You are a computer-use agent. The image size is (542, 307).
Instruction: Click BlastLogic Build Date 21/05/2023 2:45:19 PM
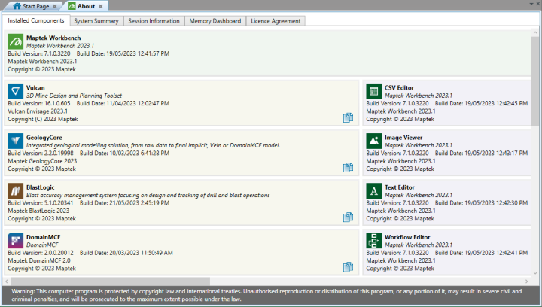pyautogui.click(x=124, y=202)
